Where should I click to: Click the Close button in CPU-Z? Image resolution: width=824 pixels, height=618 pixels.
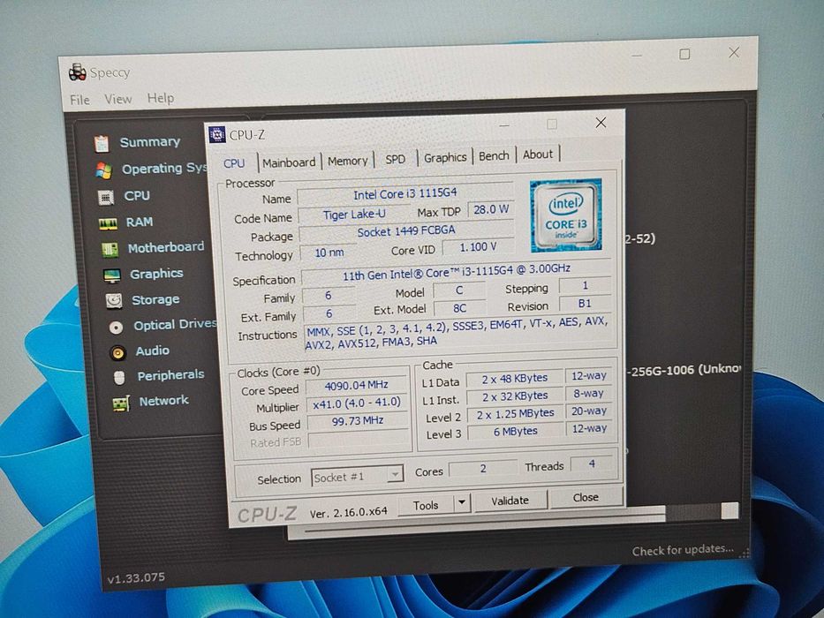tap(586, 497)
